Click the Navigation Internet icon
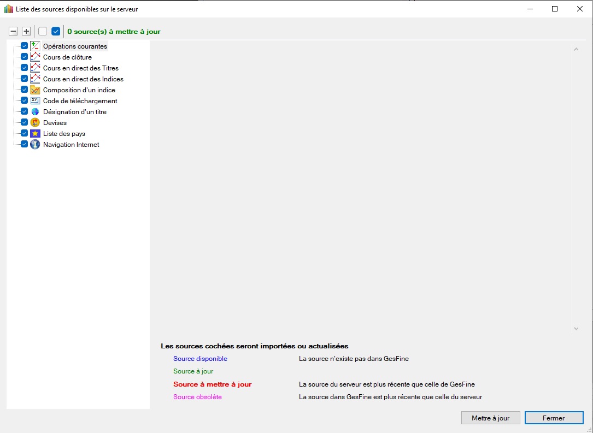Viewport: 593px width, 433px height. (x=35, y=145)
